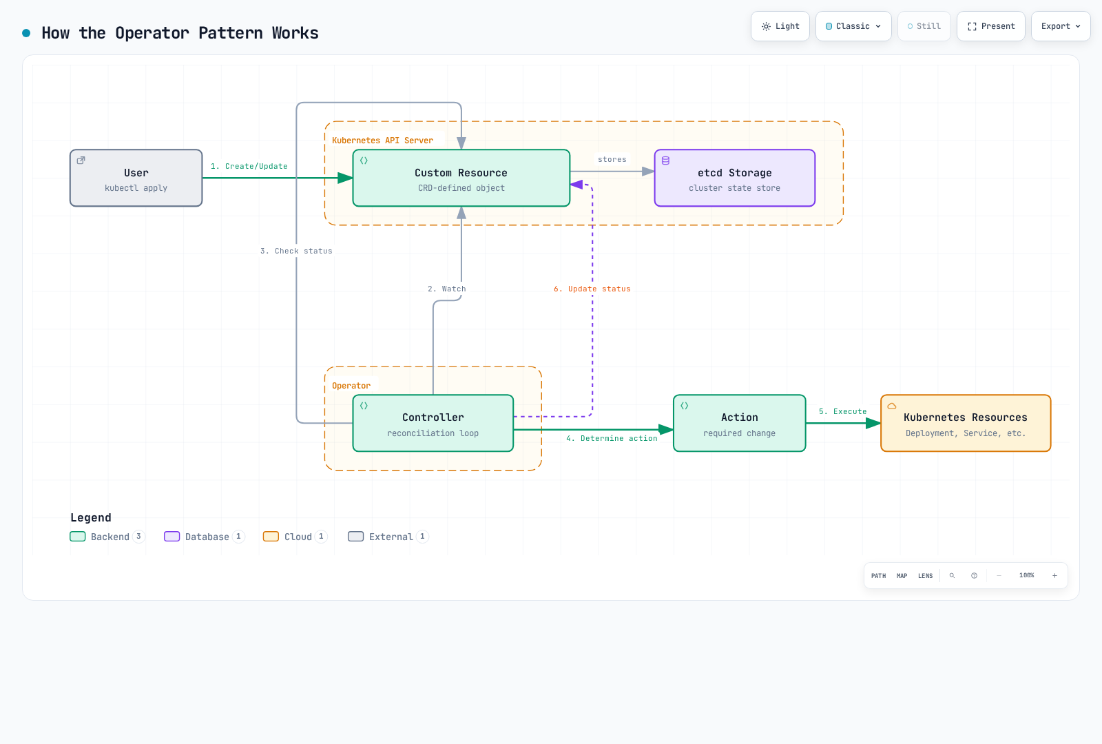Toggle the Database legend filter
This screenshot has height=744, width=1102.
click(204, 537)
